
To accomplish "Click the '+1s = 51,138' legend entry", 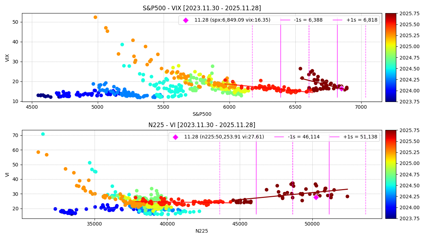I will [x=354, y=137].
